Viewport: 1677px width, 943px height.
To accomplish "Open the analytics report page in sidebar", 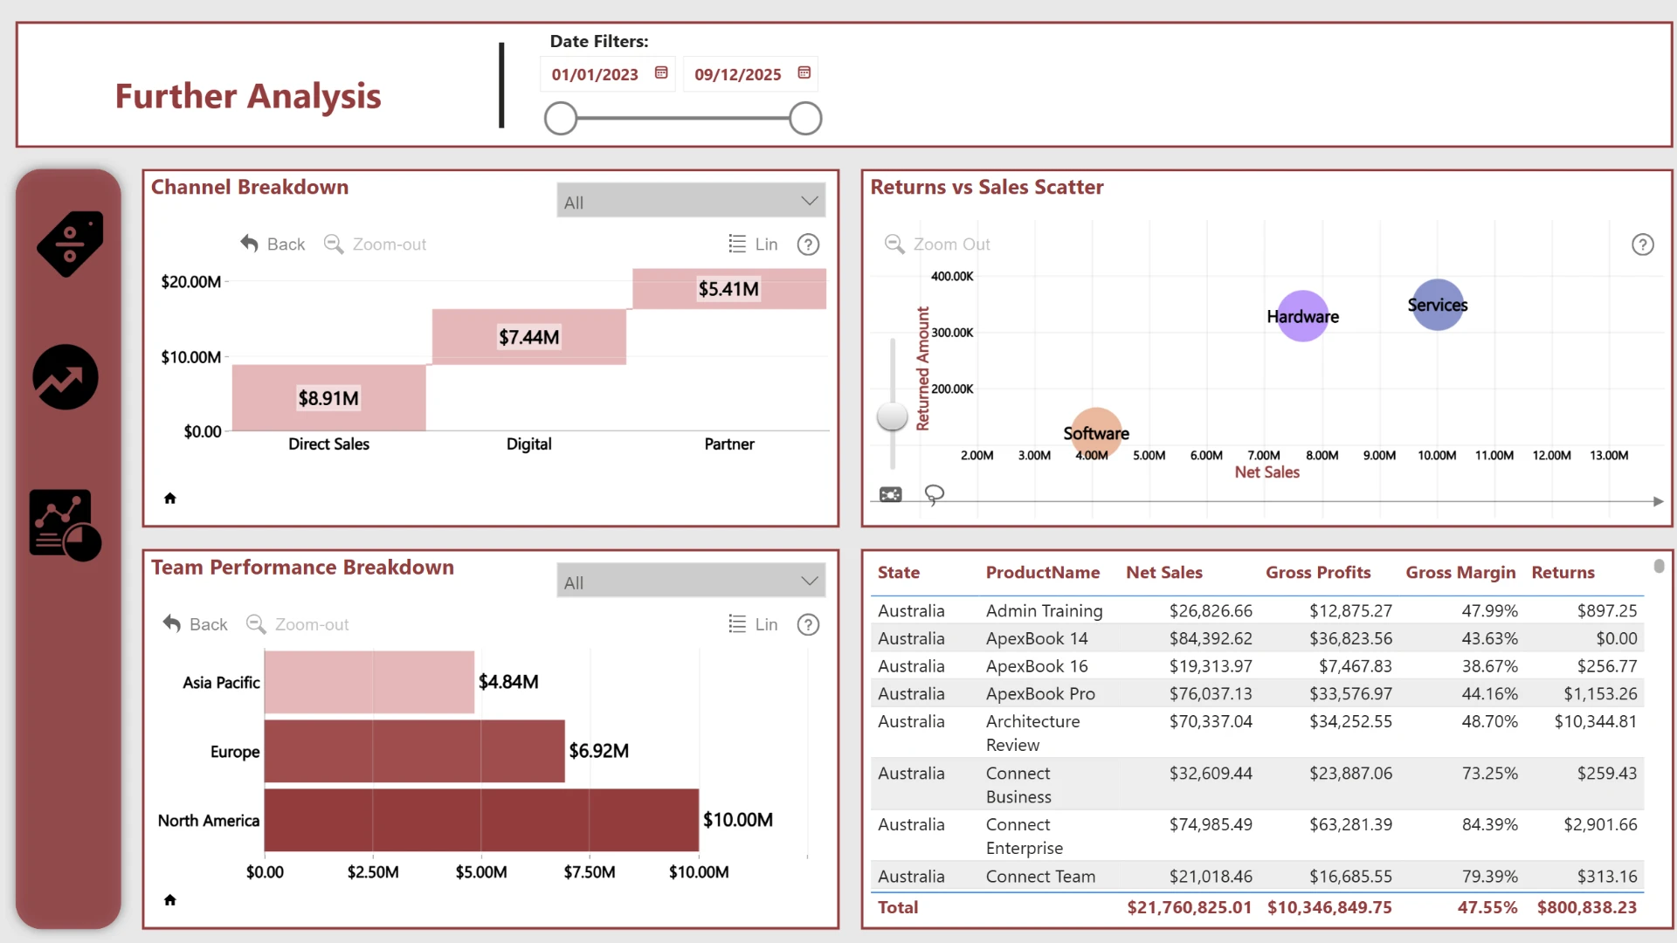I will coord(66,525).
